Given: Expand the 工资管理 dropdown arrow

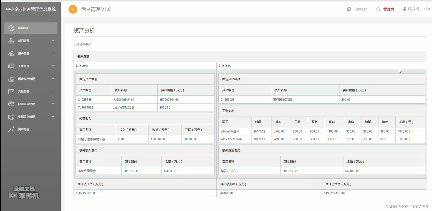Looking at the screenshot, I should [53, 66].
